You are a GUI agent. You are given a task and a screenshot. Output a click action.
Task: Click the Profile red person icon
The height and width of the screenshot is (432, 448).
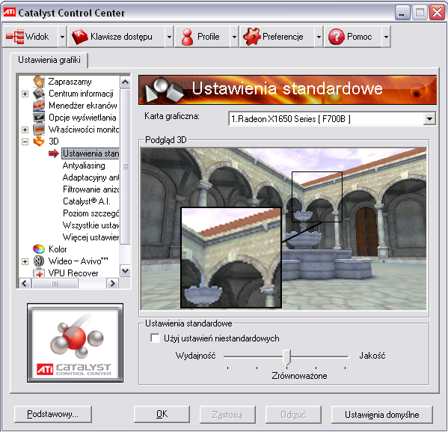click(188, 37)
